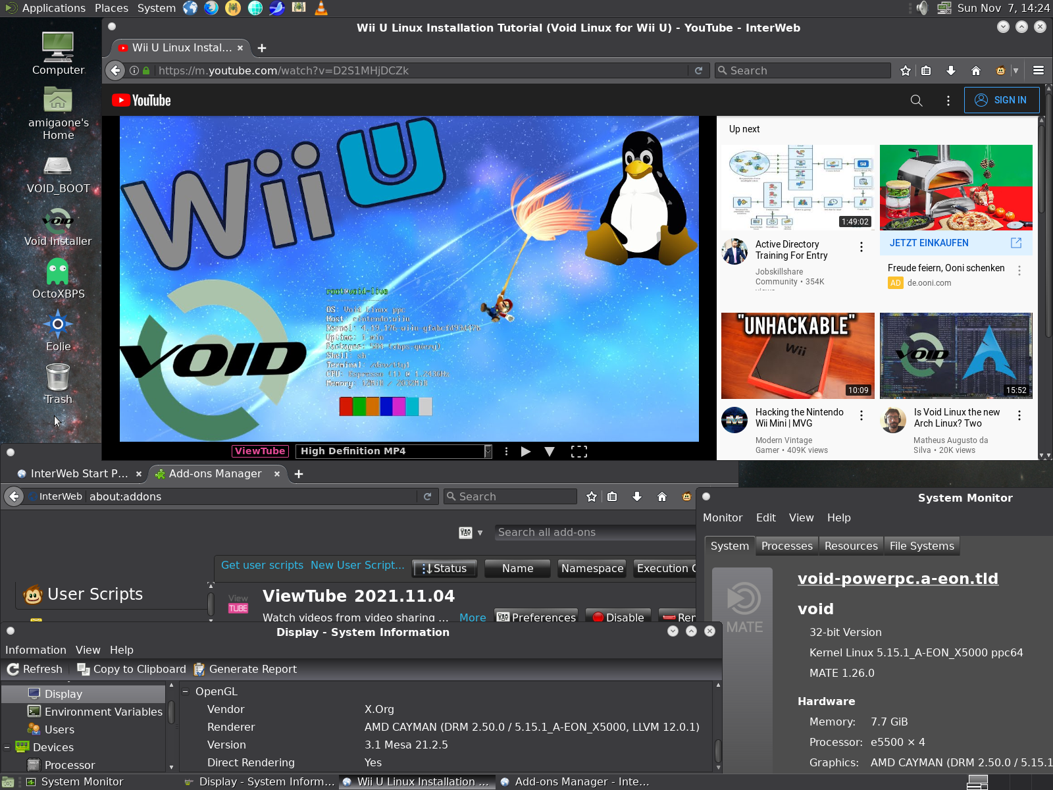Image resolution: width=1053 pixels, height=790 pixels.
Task: Generate a system information report
Action: [245, 669]
